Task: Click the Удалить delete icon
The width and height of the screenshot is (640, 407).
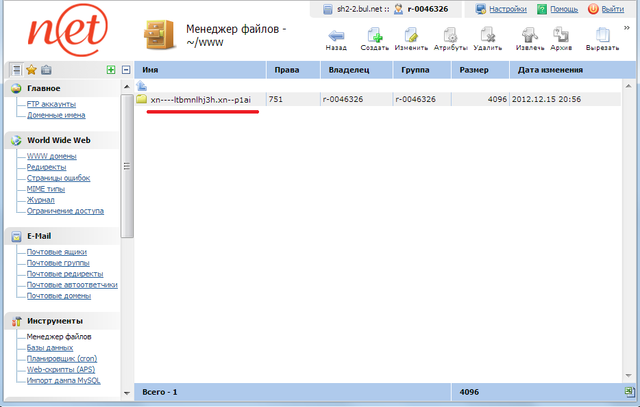Action: (487, 36)
